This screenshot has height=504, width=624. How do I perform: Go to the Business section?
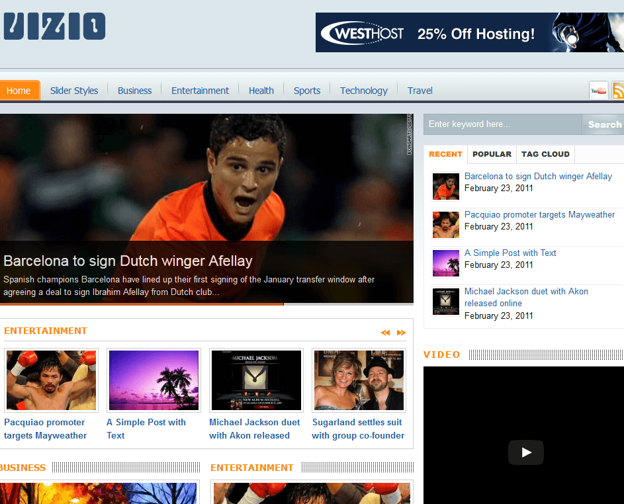[134, 91]
